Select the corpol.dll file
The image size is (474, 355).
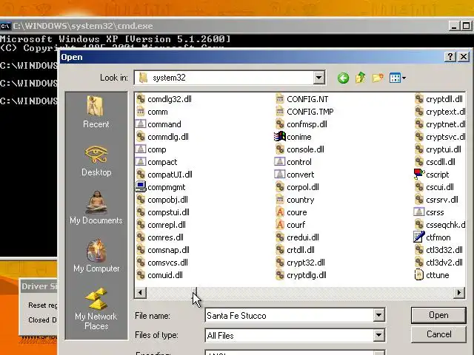[297, 187]
